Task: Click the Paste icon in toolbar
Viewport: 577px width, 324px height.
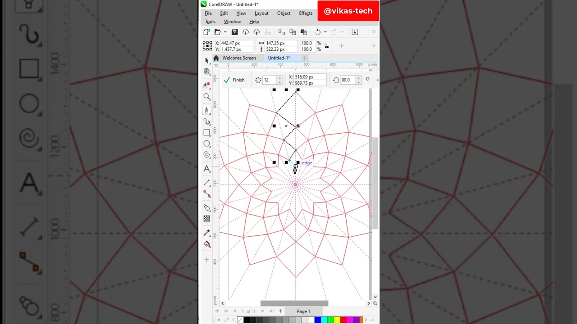Action: coord(303,32)
